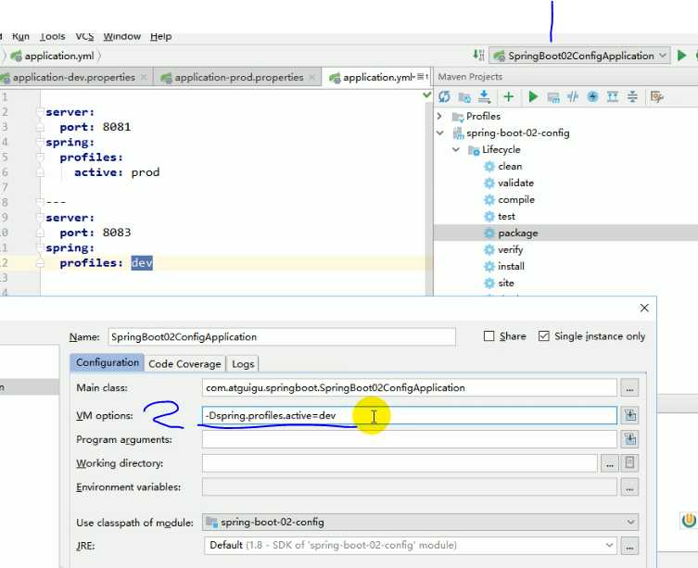The image size is (698, 568).
Task: Open run configuration selector dropdown
Action: (579, 56)
